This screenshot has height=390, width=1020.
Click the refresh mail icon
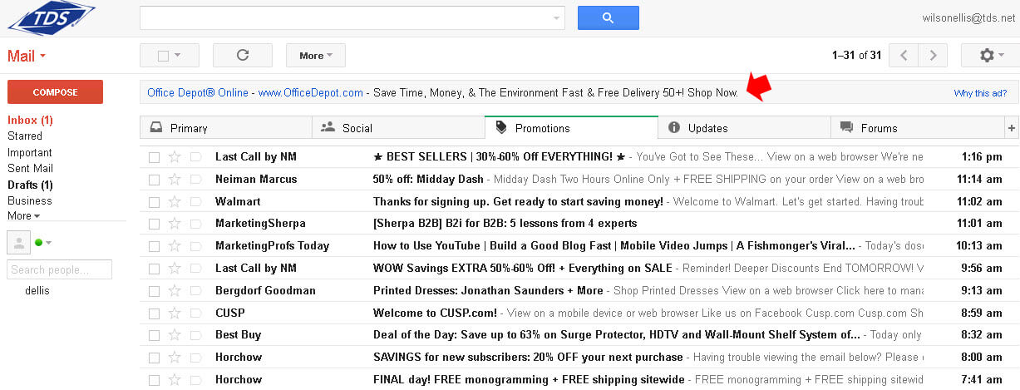click(243, 56)
